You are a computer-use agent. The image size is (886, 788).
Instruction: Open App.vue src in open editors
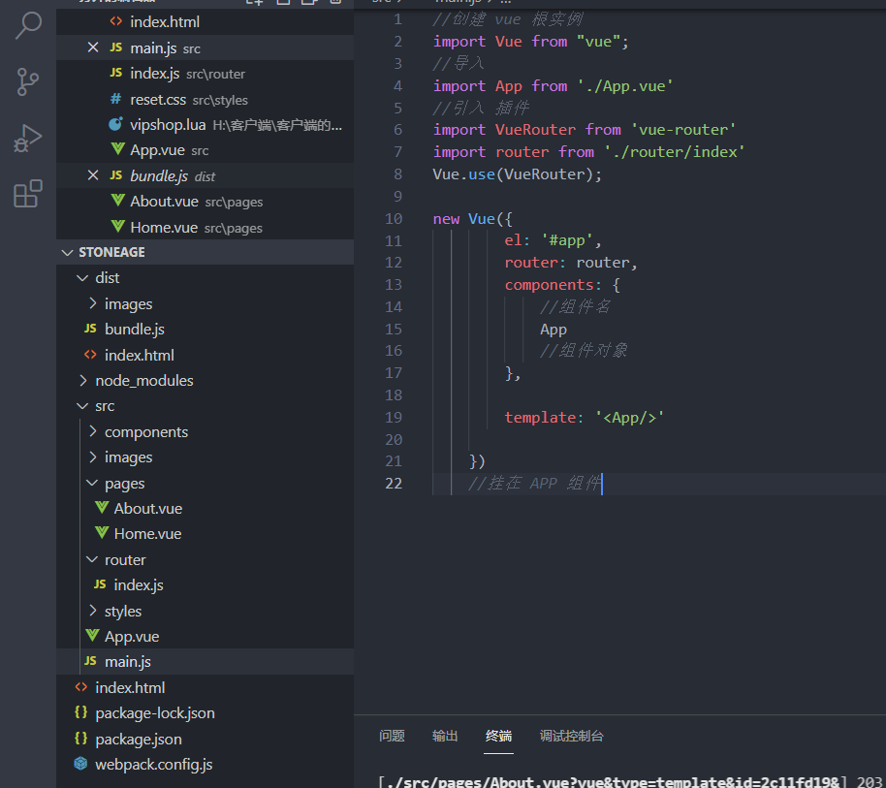206,150
